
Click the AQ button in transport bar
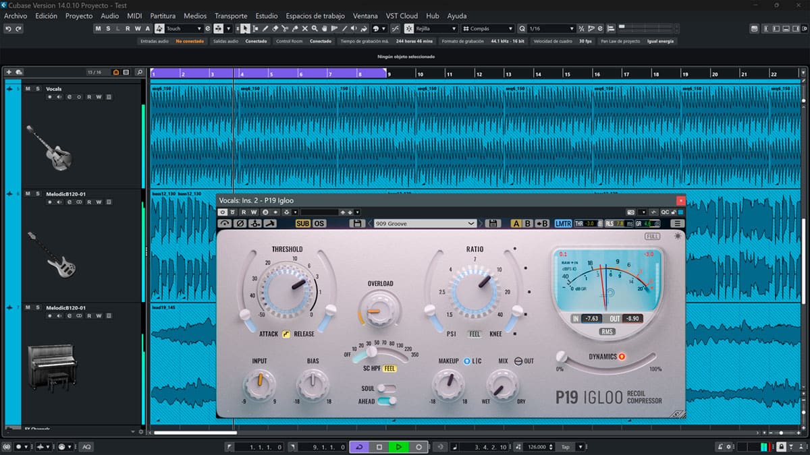coord(86,447)
